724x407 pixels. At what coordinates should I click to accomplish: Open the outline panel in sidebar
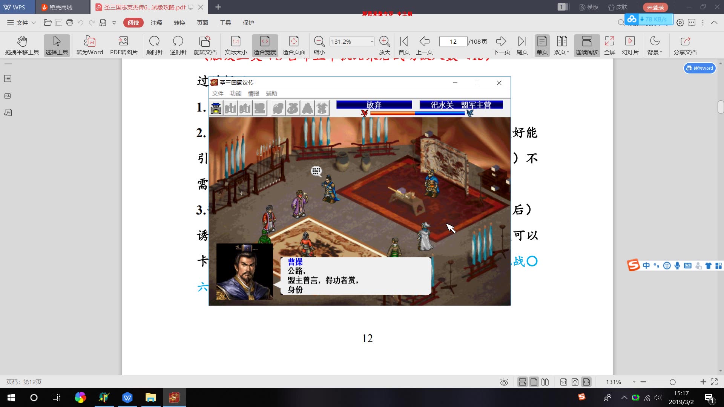(x=8, y=78)
